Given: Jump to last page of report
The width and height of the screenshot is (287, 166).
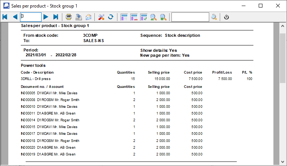Looking at the screenshot, I should (x=56, y=17).
